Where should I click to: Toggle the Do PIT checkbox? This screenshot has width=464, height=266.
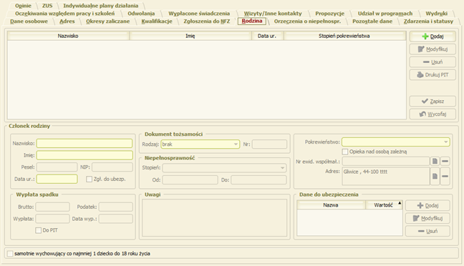tap(38, 230)
